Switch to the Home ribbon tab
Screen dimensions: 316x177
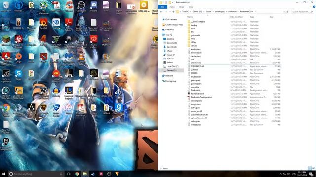172,7
